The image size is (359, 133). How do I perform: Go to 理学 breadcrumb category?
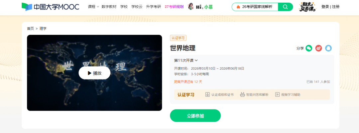point(43,29)
